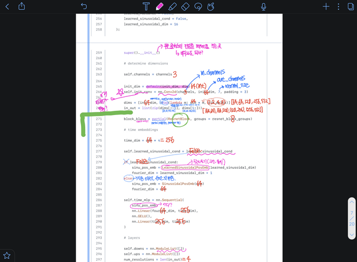Image resolution: width=357 pixels, height=262 pixels.
Task: Open the page overview panel
Action: (x=351, y=6)
